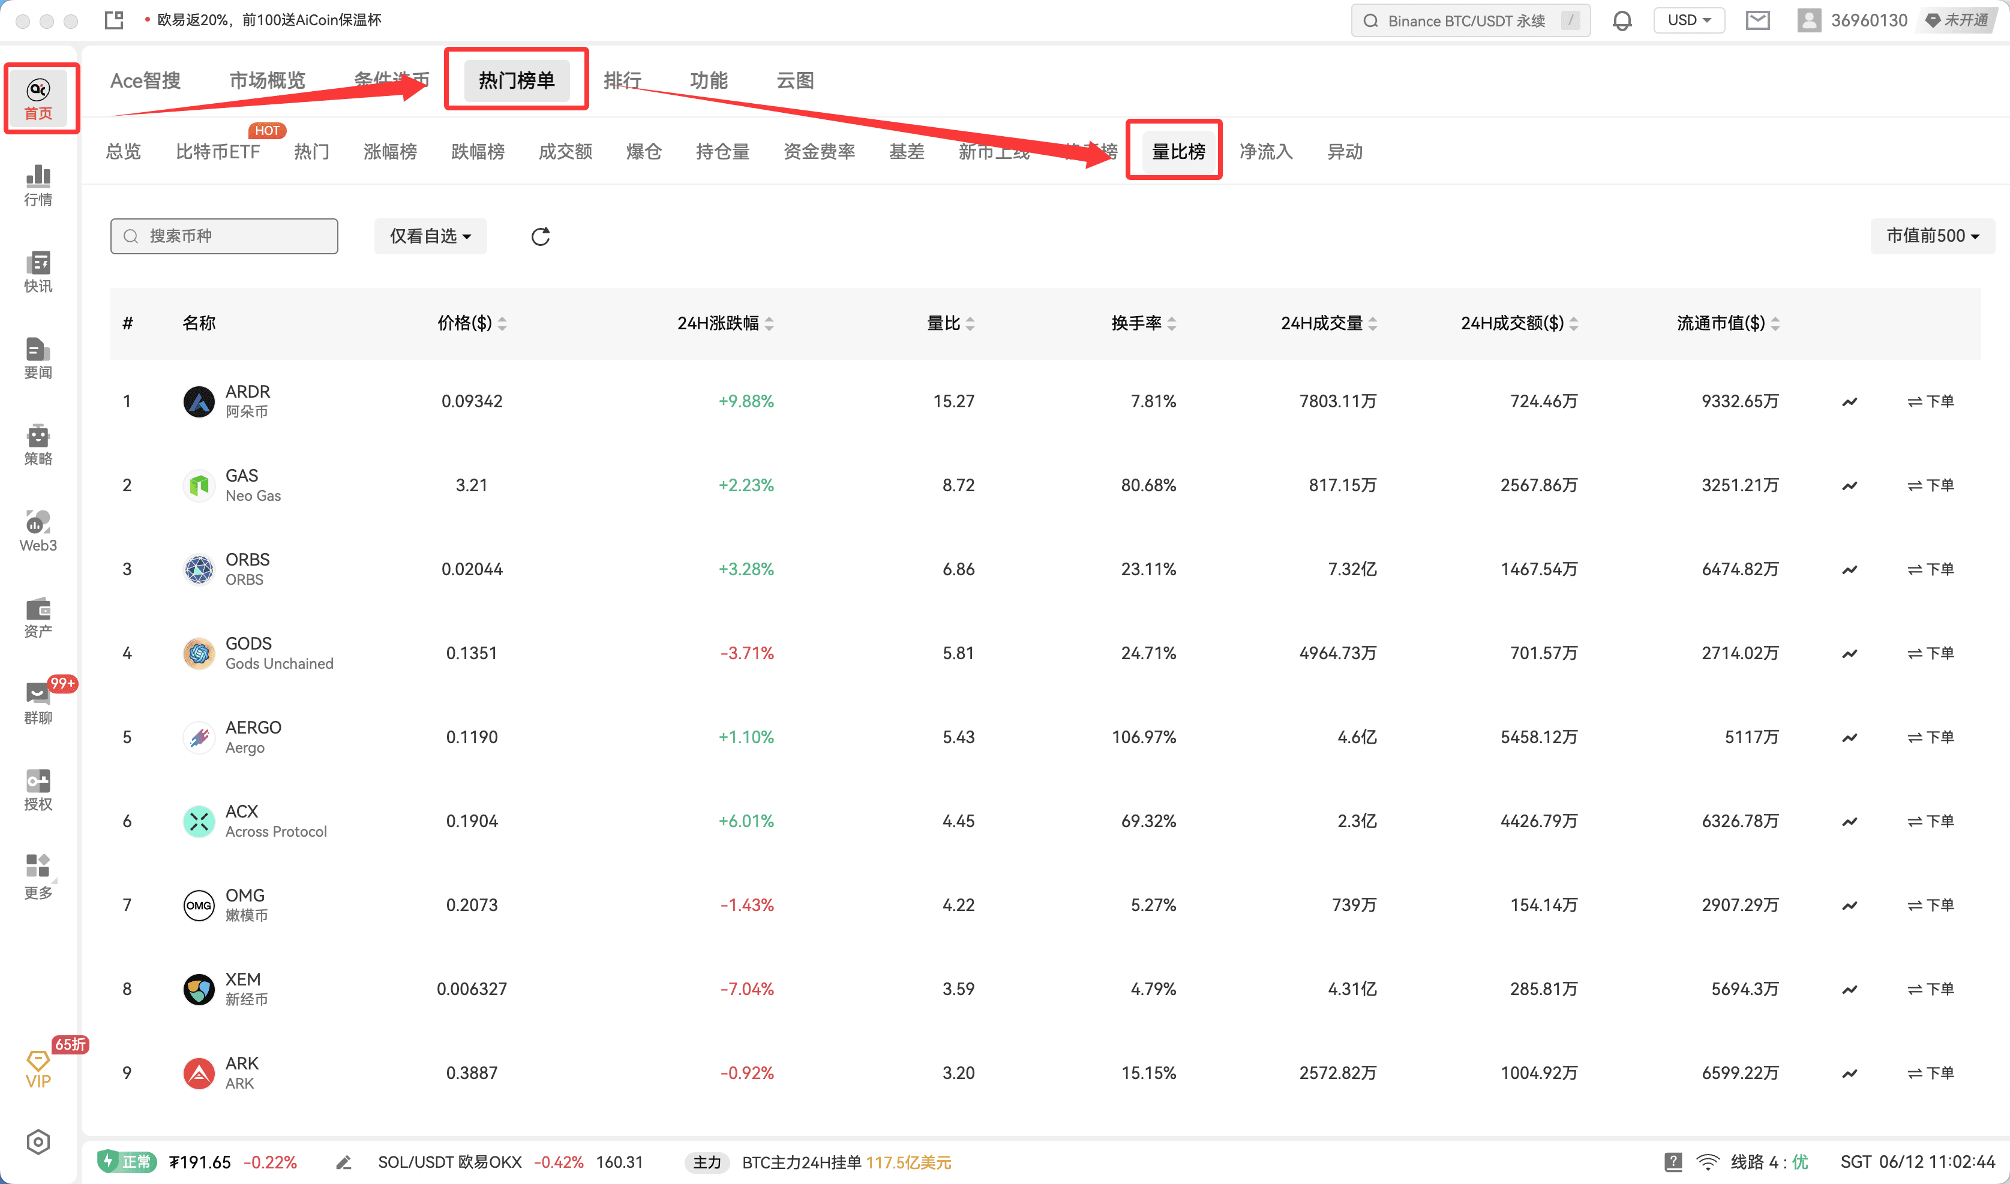This screenshot has width=2010, height=1184.
Task: Click 下单 for GODS row
Action: 1930,653
